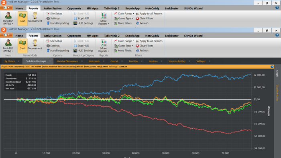The image size is (281, 158).
Task: Switch to Hand At Showdown report tab
Action: click(67, 61)
